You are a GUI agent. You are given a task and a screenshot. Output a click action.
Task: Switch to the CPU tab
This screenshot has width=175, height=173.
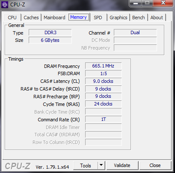coord(12,18)
